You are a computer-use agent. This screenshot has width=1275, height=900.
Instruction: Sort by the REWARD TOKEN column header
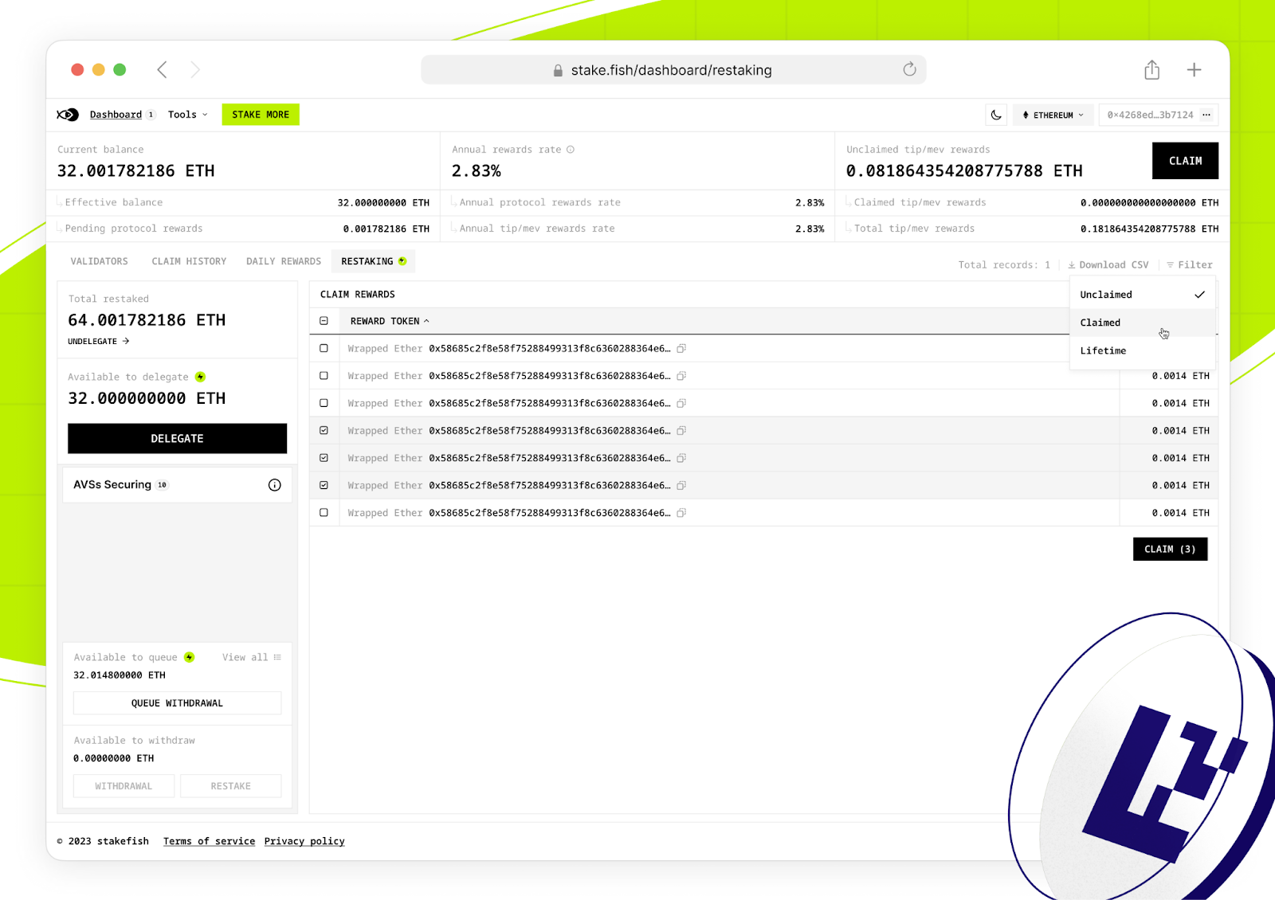click(x=390, y=321)
